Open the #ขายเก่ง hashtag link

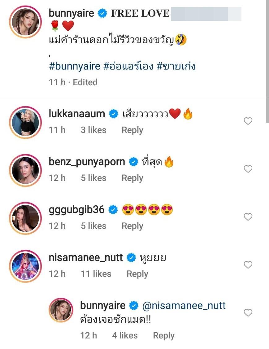coord(176,66)
